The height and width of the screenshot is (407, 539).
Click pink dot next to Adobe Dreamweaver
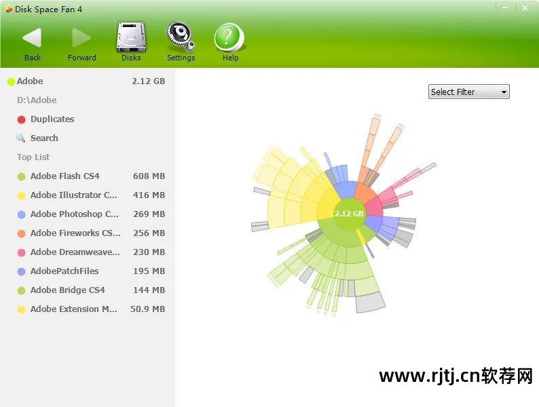(x=21, y=252)
